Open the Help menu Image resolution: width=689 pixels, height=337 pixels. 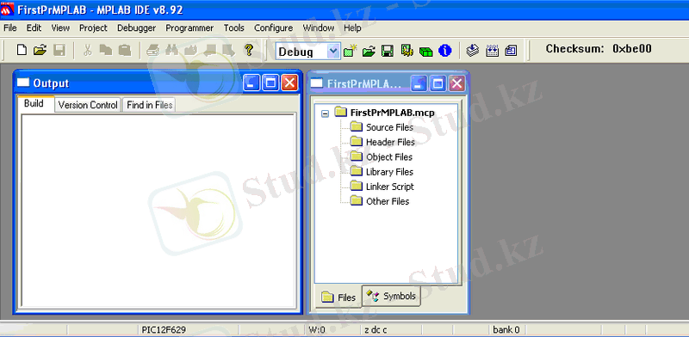[352, 28]
